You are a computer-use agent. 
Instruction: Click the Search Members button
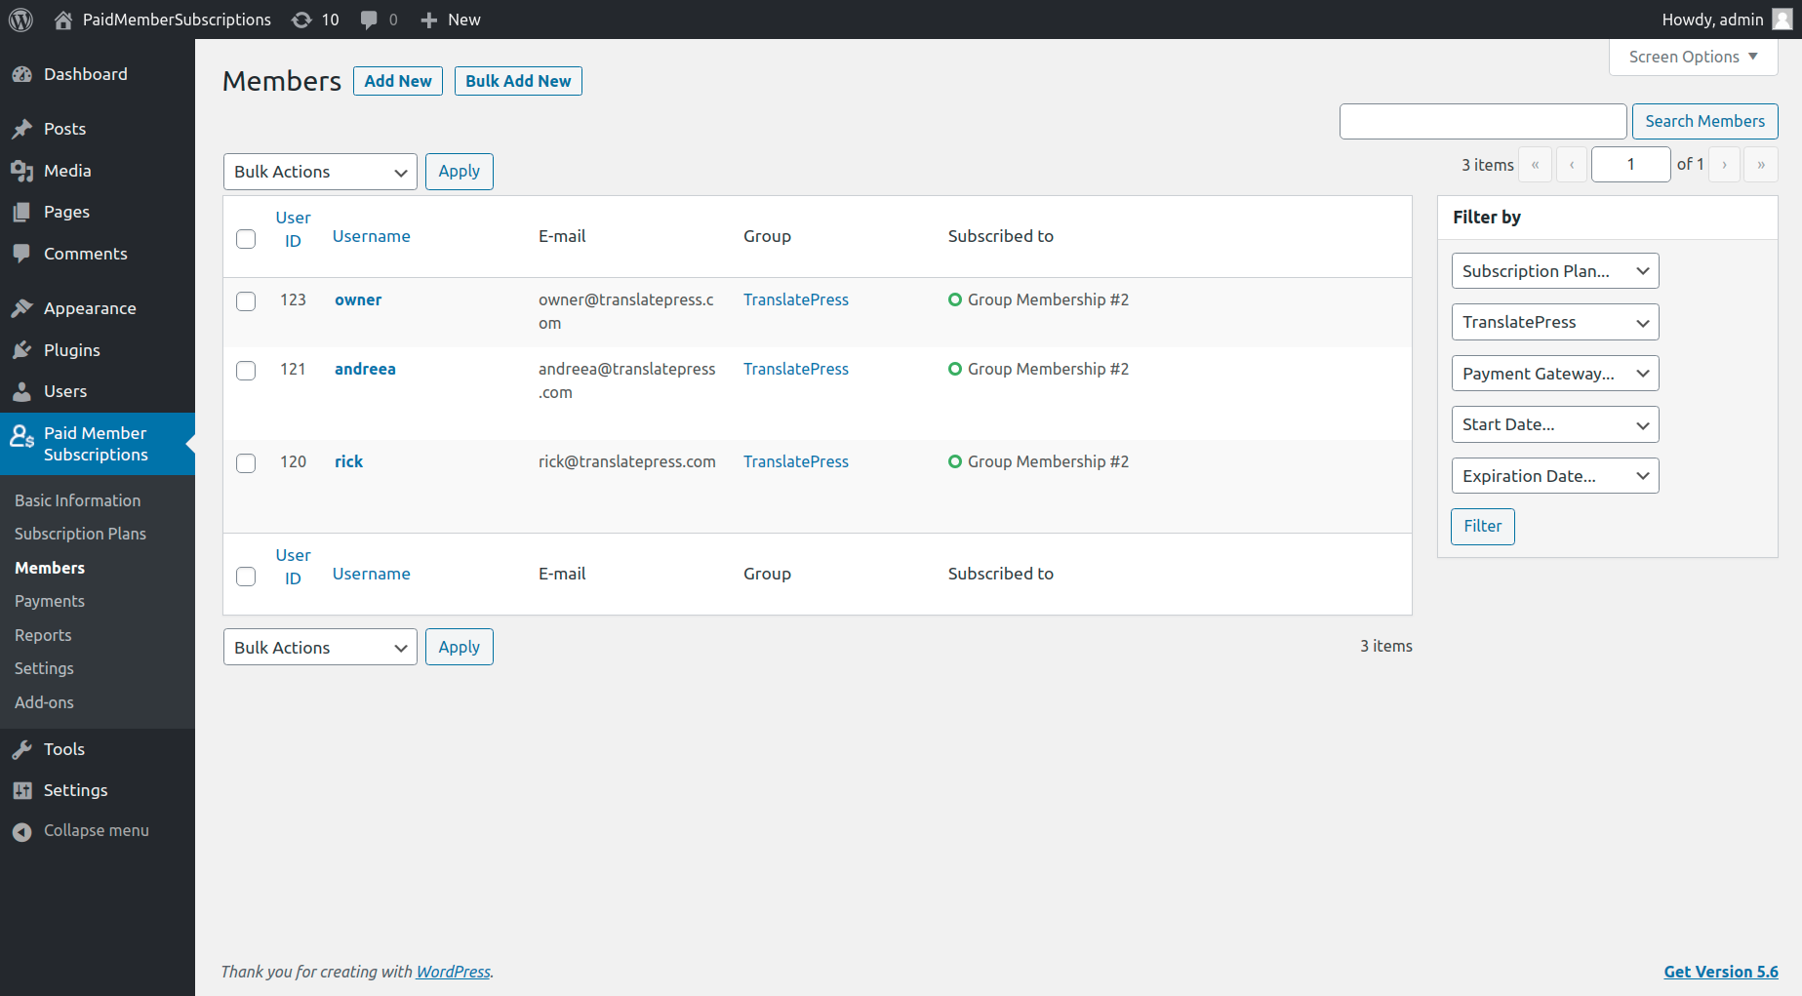1704,121
